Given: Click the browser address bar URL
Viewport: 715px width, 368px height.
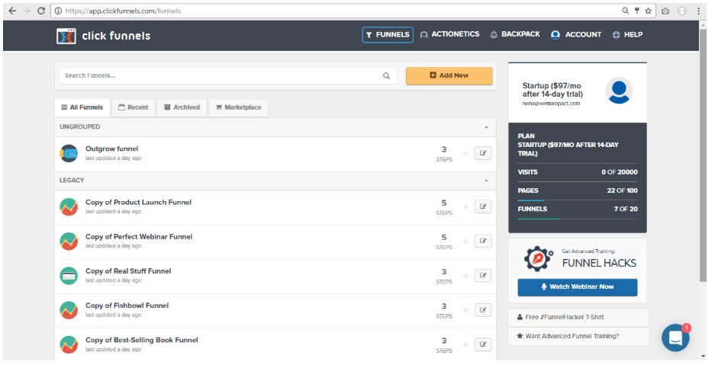Looking at the screenshot, I should (123, 11).
